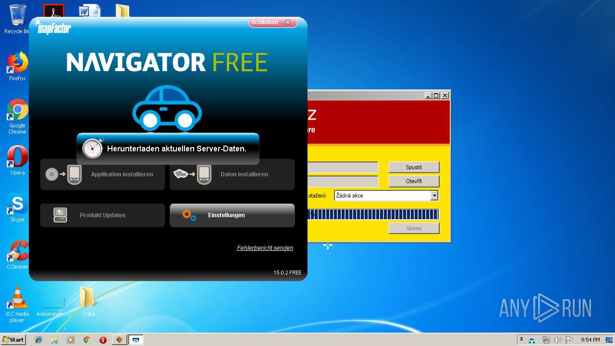Click the 9:54 PM clock
This screenshot has height=346, width=615.
click(x=590, y=340)
